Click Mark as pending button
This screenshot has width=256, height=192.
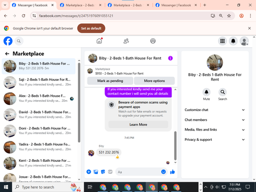[x=110, y=81]
